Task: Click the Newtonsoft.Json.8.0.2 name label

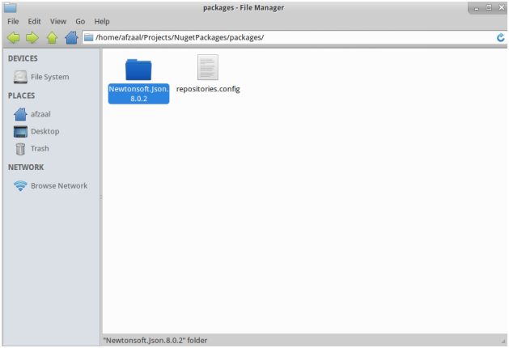Action: tap(138, 94)
